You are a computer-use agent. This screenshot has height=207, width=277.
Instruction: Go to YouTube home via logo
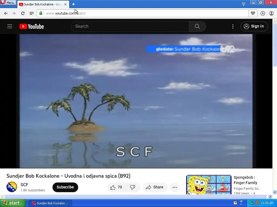(32, 26)
